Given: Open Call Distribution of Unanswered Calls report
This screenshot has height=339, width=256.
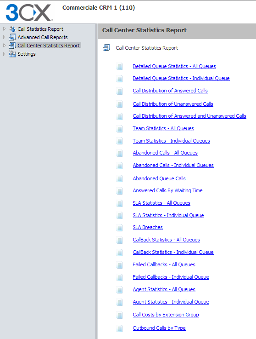Looking at the screenshot, I should click(173, 104).
